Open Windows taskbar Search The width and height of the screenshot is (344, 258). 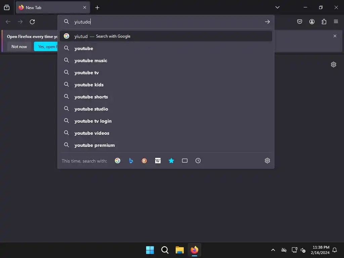[x=165, y=250]
